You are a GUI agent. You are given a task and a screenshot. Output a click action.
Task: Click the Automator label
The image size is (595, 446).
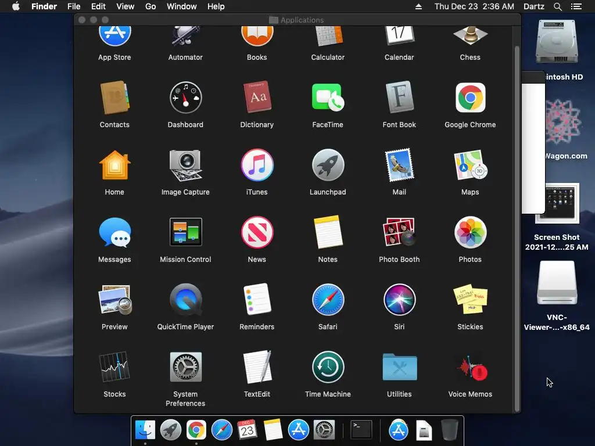[185, 57]
